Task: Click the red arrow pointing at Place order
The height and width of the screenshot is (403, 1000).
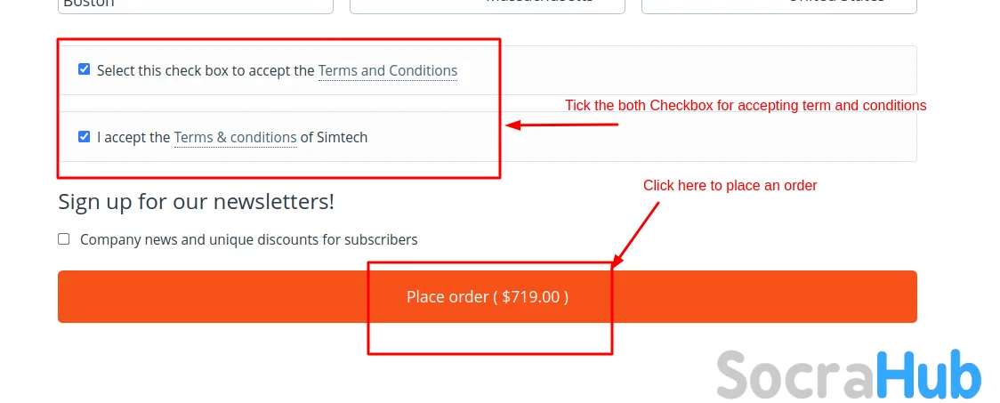Action: click(637, 233)
